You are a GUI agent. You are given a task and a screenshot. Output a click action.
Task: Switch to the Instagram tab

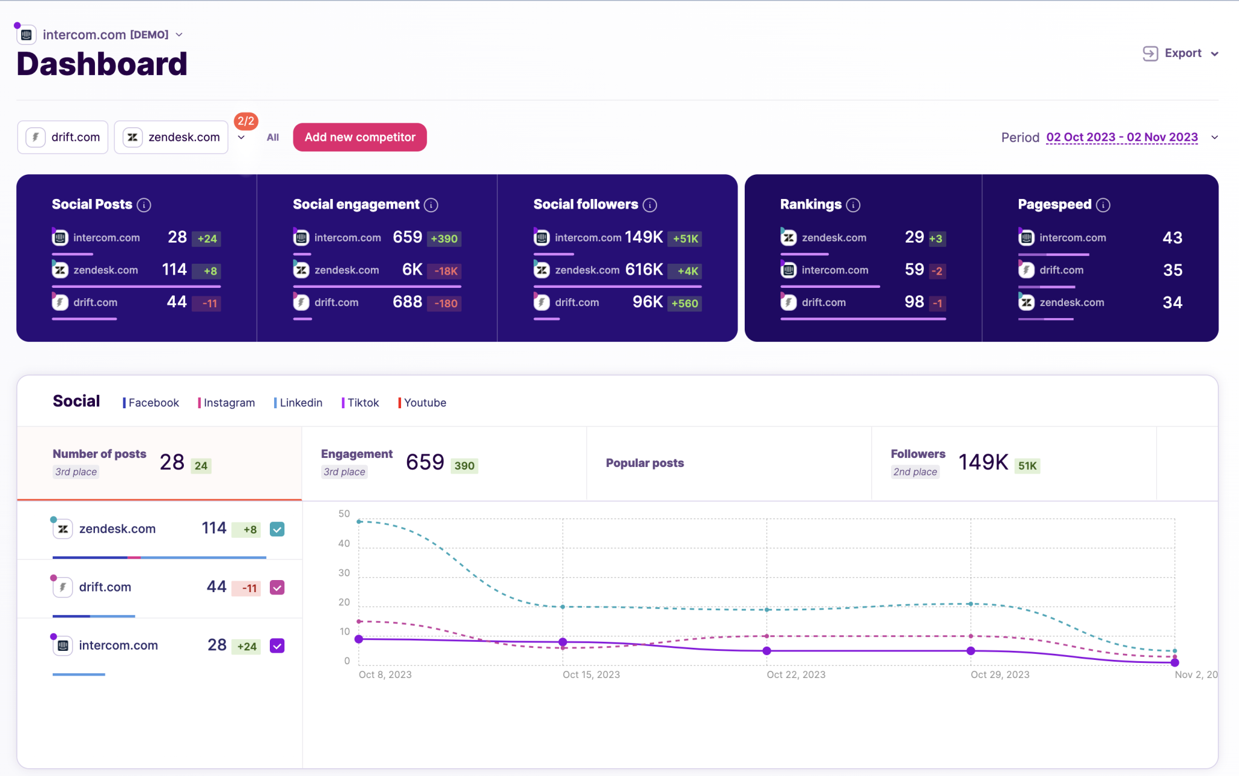(229, 402)
